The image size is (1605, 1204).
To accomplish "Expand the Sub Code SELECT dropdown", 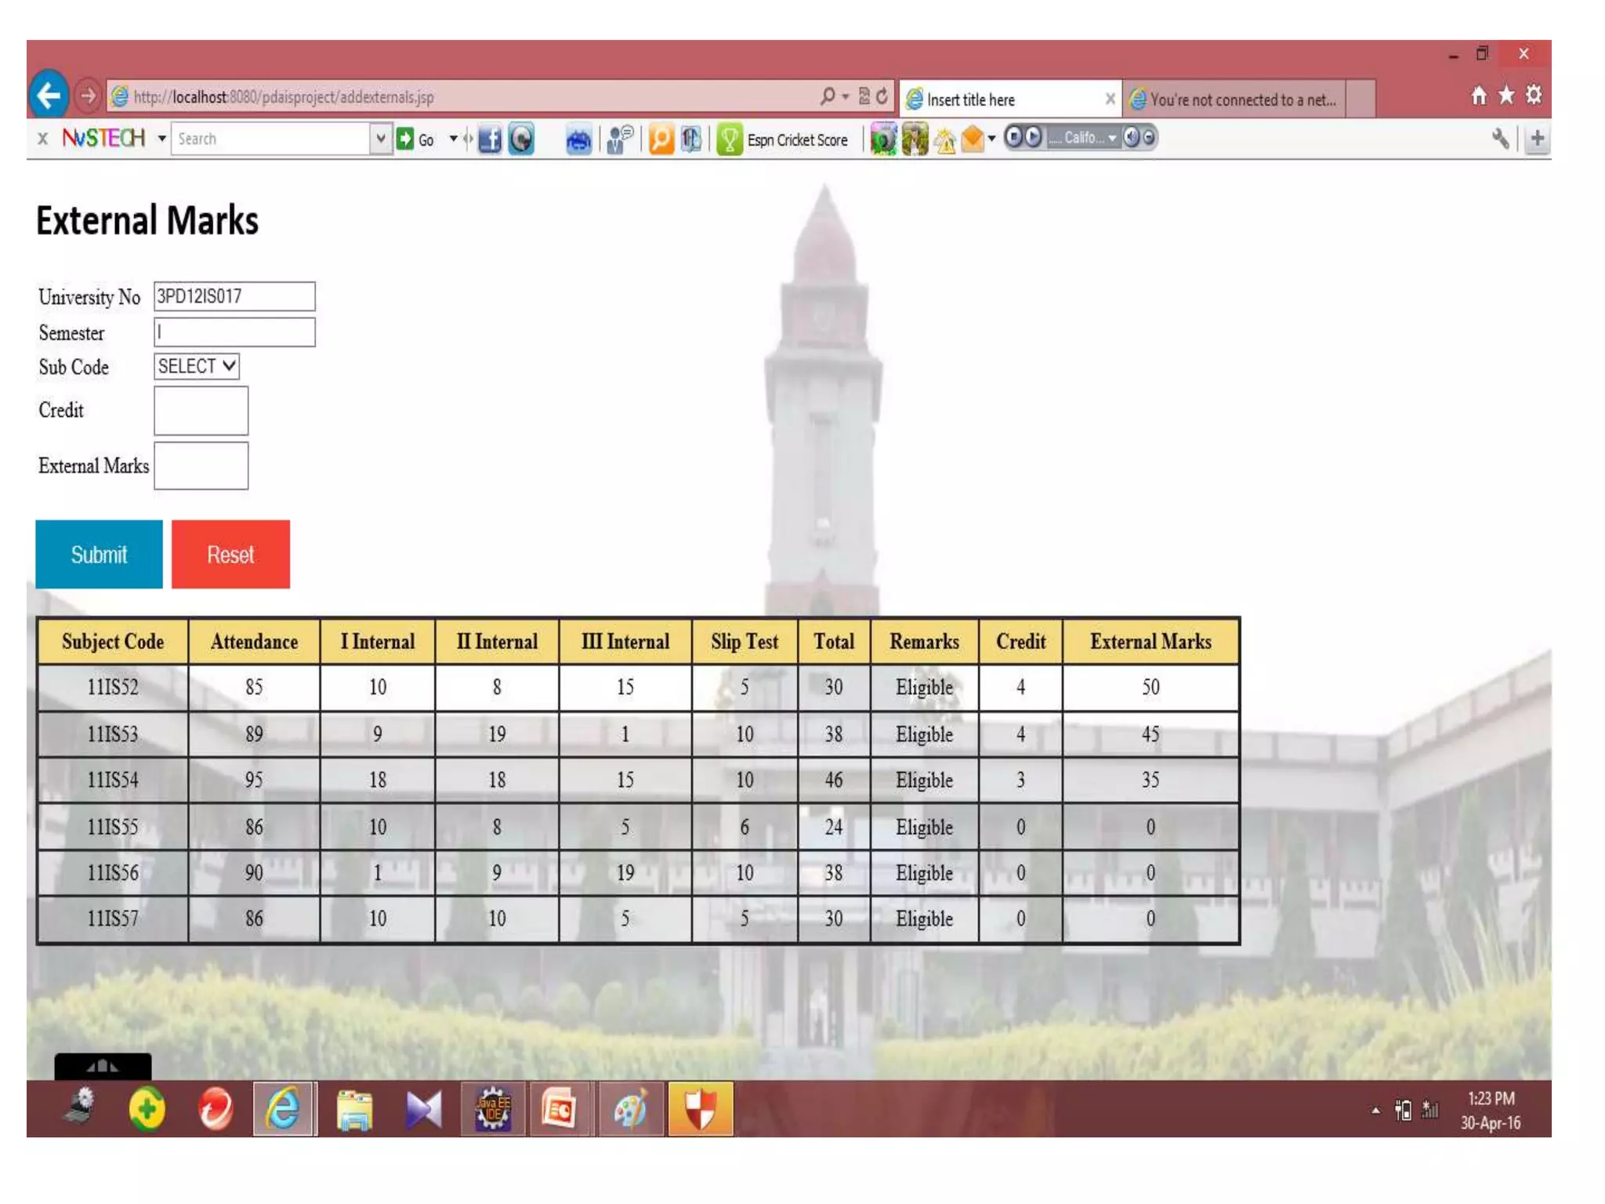I will click(197, 366).
